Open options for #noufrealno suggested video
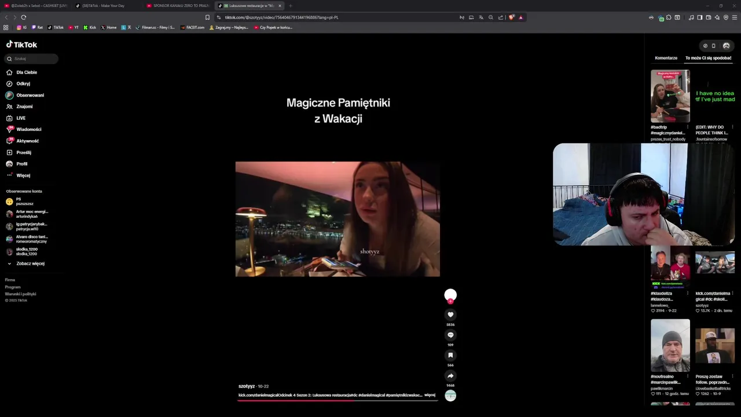This screenshot has width=741, height=417. click(688, 376)
